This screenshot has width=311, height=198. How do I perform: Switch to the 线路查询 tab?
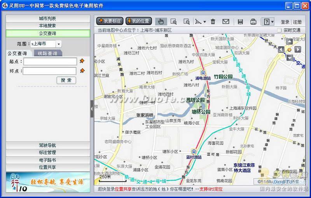click(x=47, y=53)
